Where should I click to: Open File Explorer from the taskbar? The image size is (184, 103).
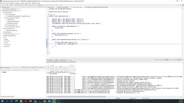[21, 101]
